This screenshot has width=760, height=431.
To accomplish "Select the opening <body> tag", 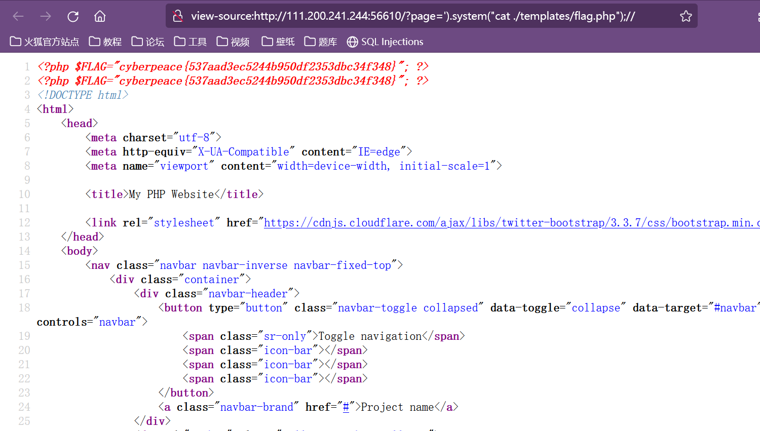I will (x=80, y=251).
